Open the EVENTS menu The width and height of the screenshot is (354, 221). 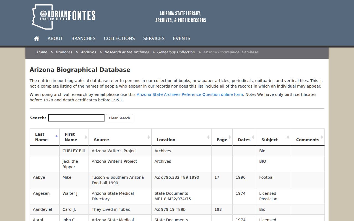pyautogui.click(x=182, y=38)
